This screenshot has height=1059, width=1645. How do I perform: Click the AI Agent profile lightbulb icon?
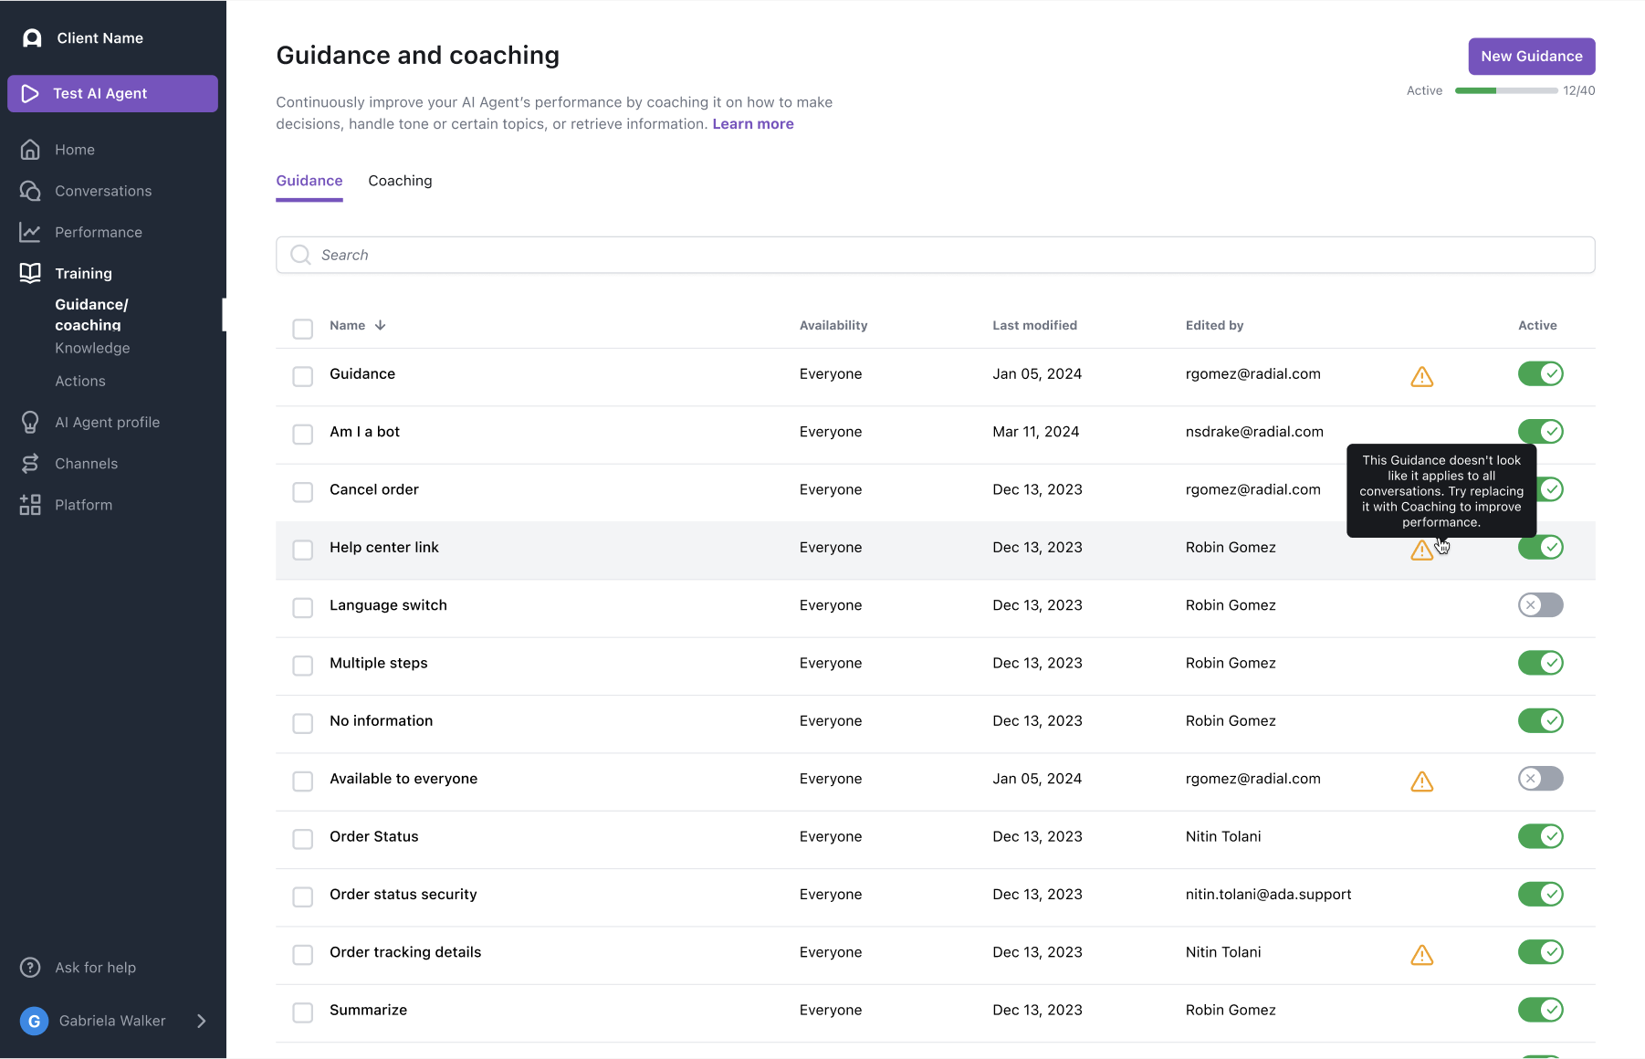click(x=30, y=423)
